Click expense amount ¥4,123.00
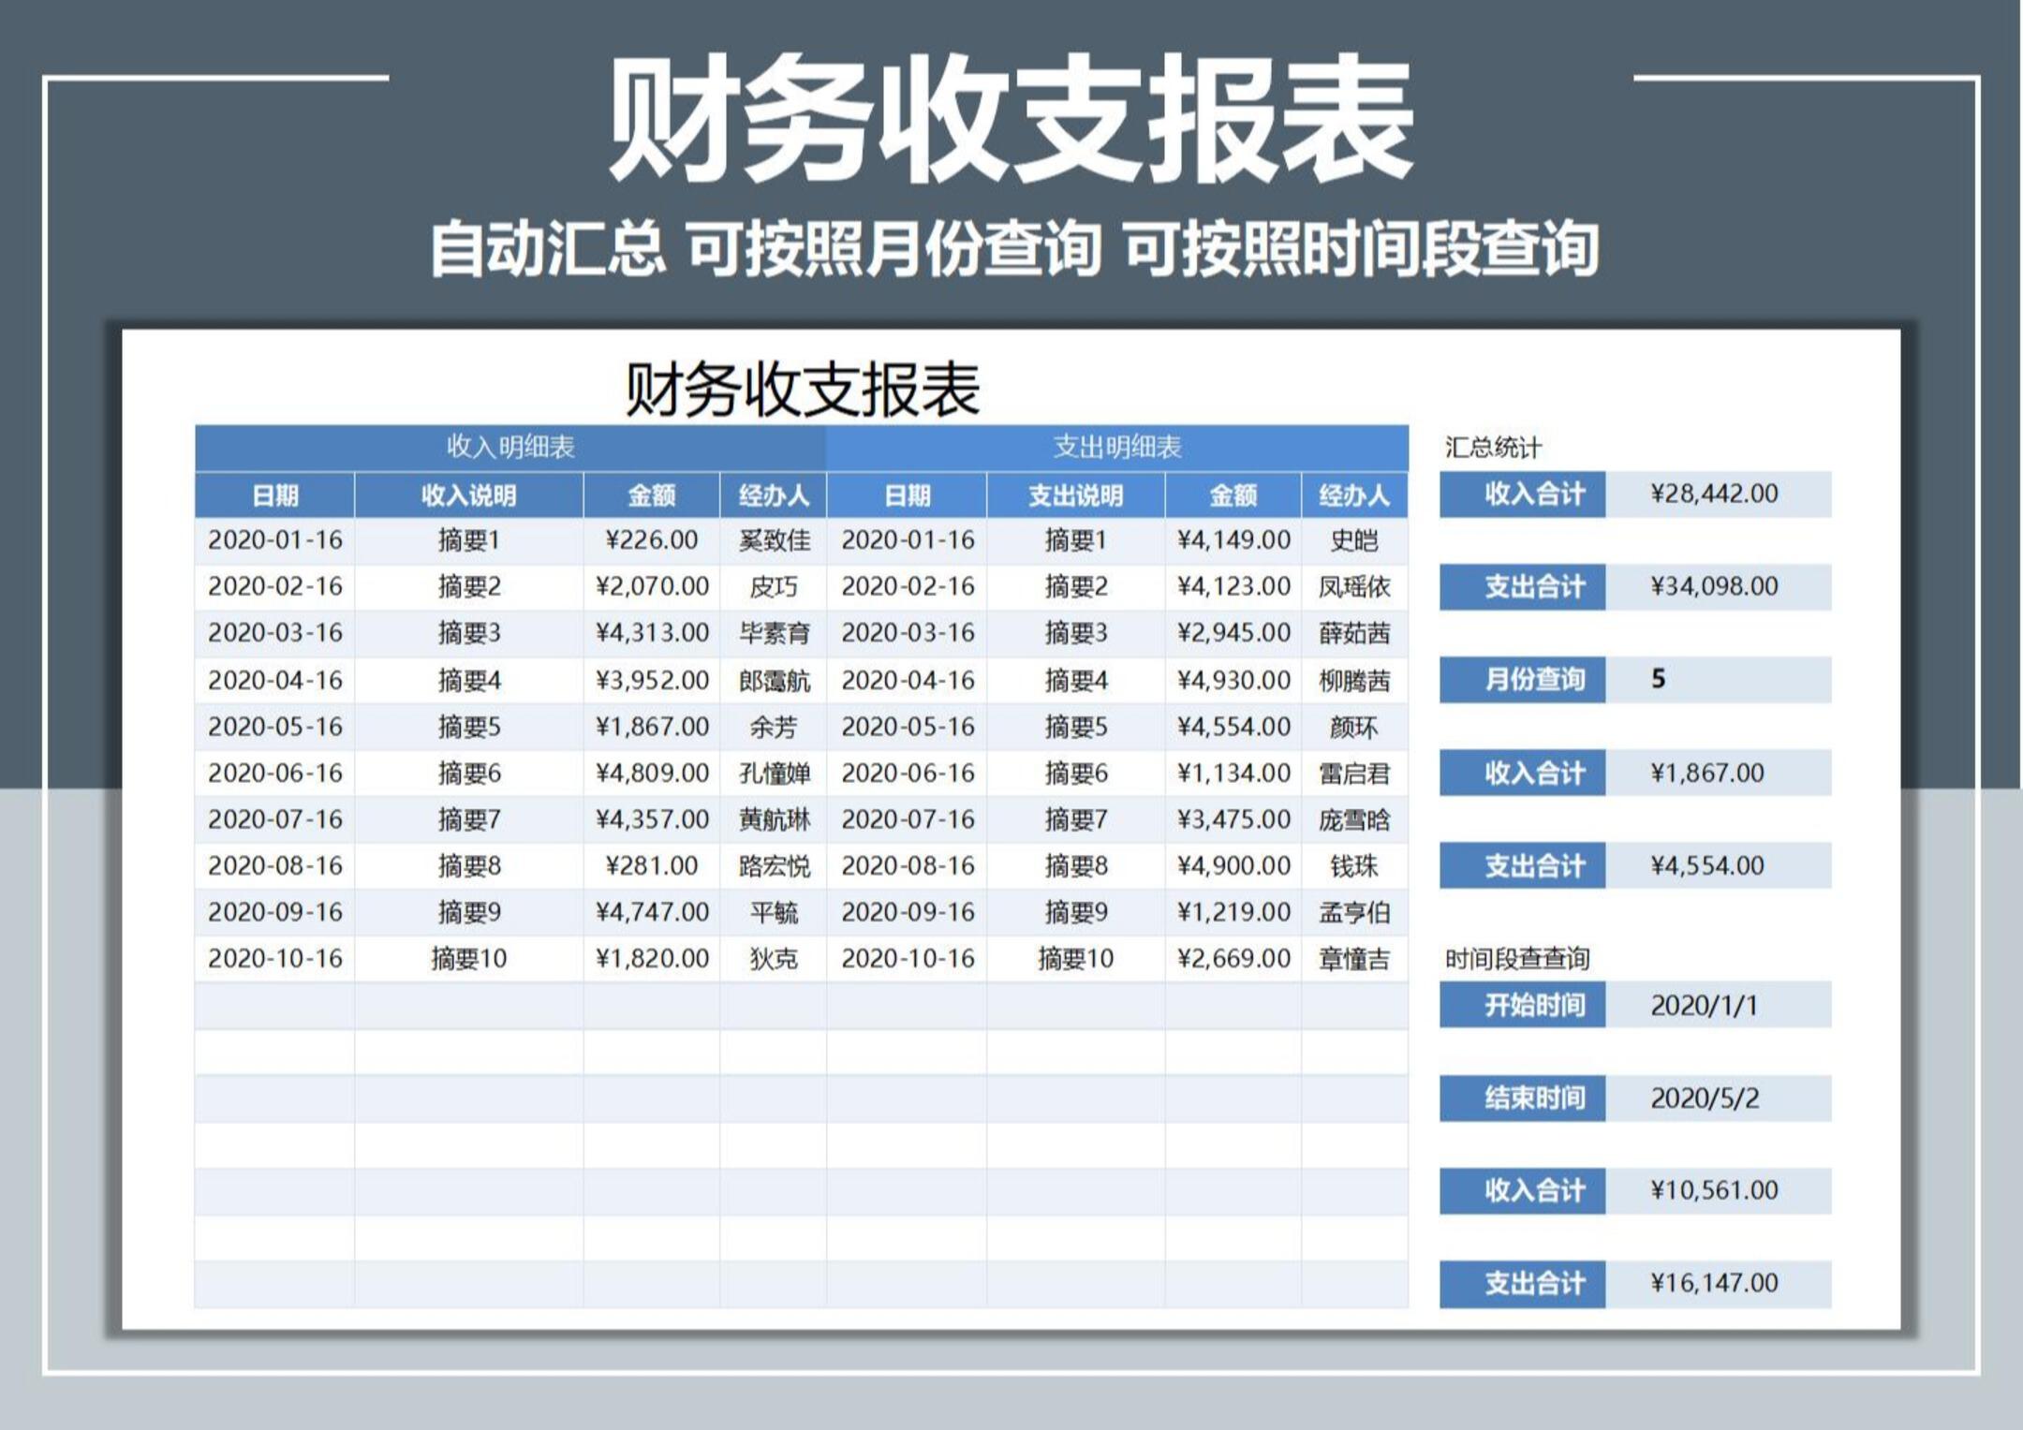2023x1430 pixels. (1233, 586)
